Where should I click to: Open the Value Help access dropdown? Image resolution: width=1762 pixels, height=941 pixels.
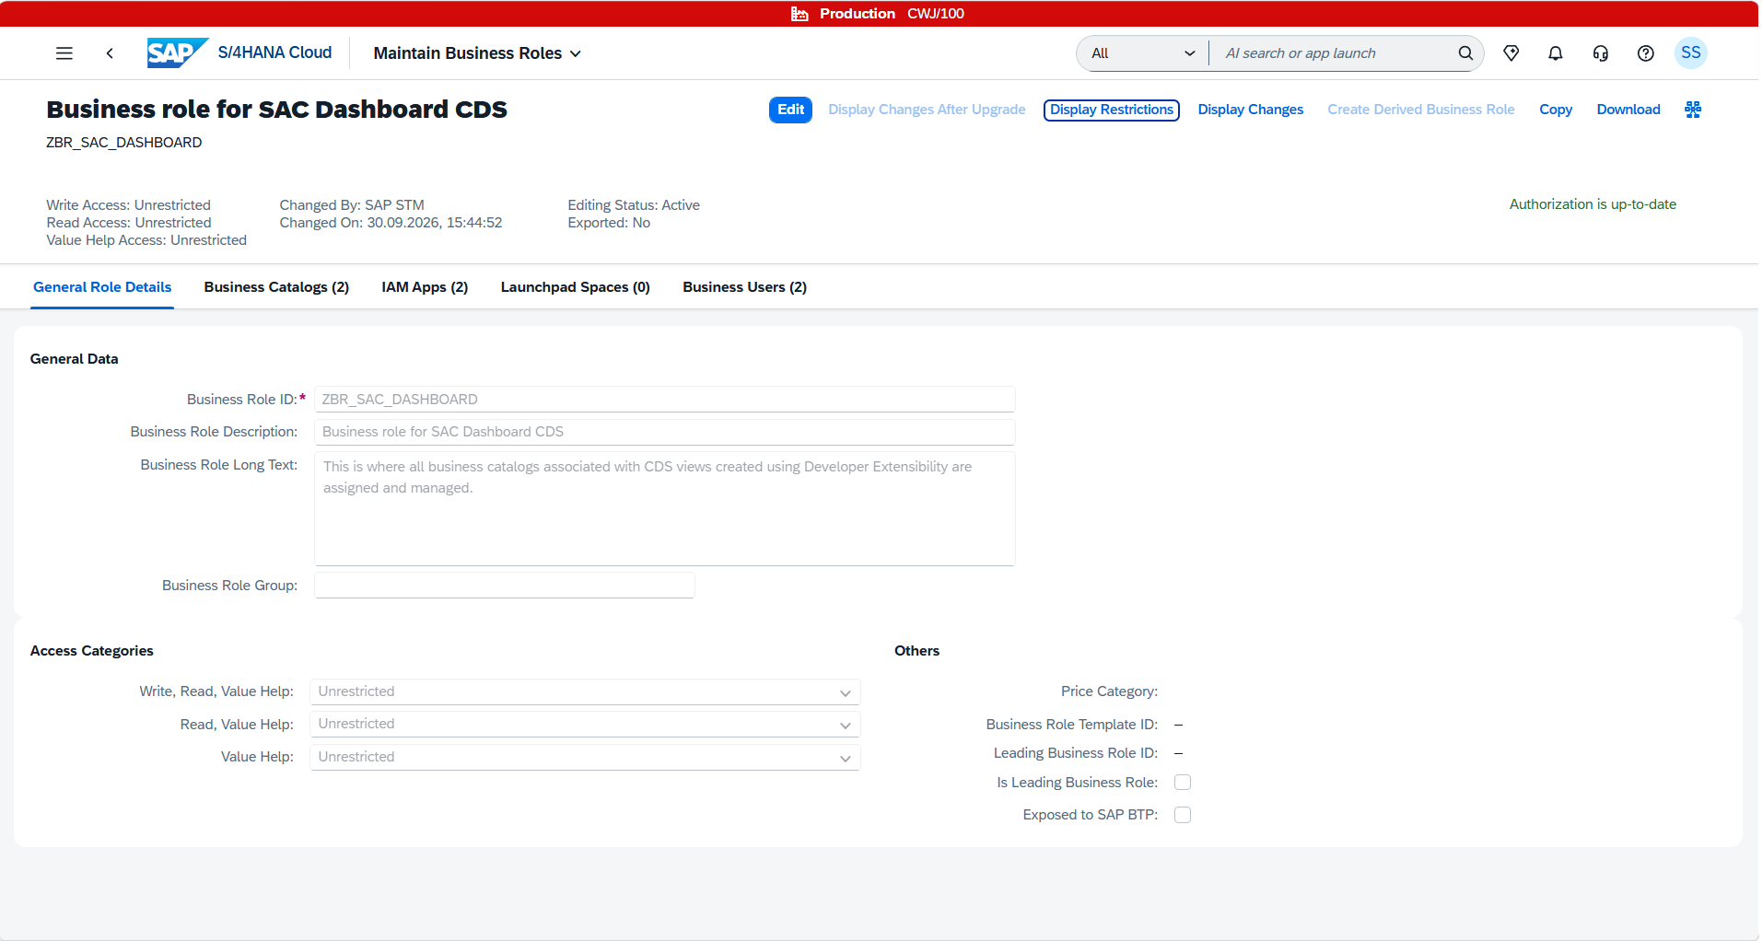click(x=585, y=757)
